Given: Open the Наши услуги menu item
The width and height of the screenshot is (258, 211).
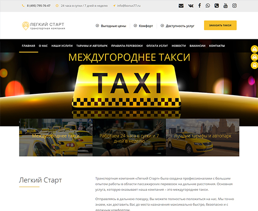Looking at the screenshot, I should (x=62, y=46).
